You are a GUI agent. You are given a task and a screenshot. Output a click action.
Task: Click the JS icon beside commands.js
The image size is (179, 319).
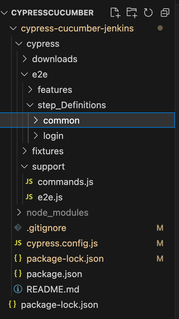click(x=29, y=182)
